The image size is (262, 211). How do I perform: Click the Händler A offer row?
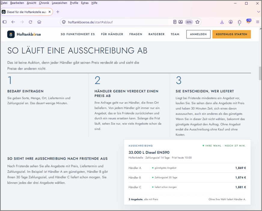tap(187, 168)
